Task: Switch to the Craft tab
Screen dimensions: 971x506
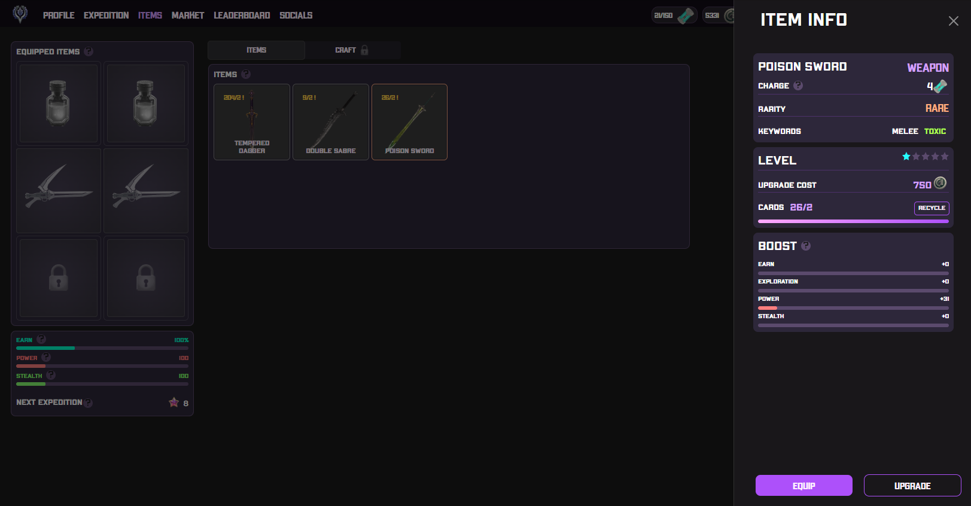Action: [x=352, y=50]
